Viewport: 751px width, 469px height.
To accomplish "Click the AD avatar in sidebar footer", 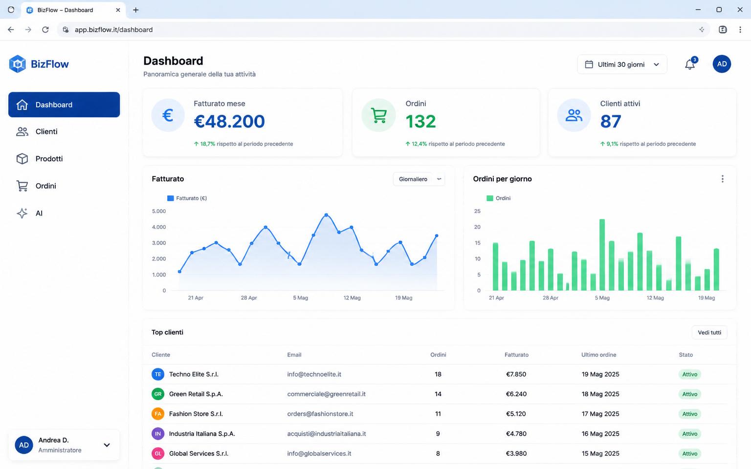I will point(24,445).
